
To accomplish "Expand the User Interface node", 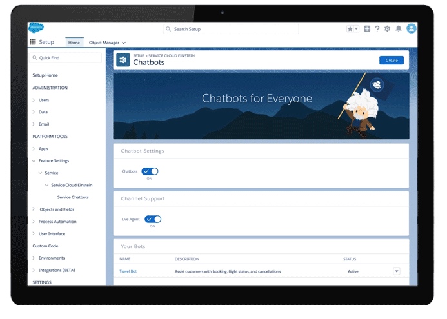I will click(34, 233).
